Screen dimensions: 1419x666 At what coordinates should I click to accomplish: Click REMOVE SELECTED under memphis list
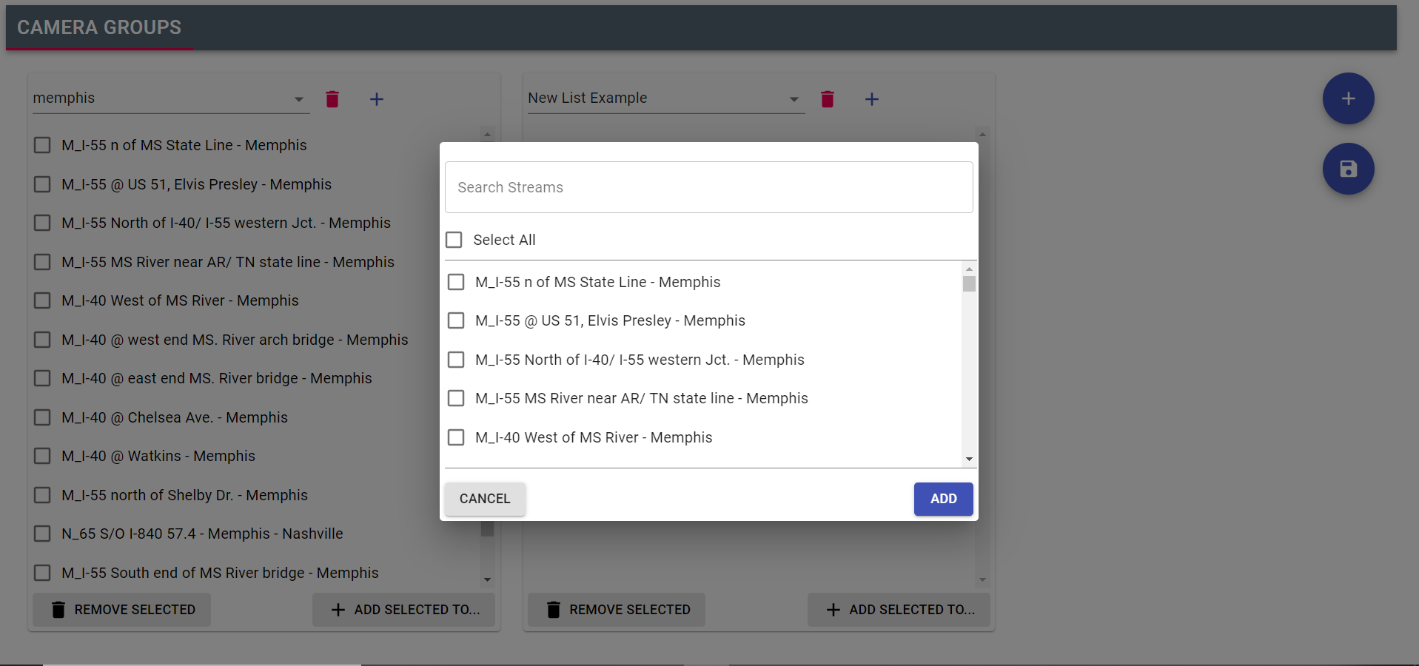coord(121,610)
